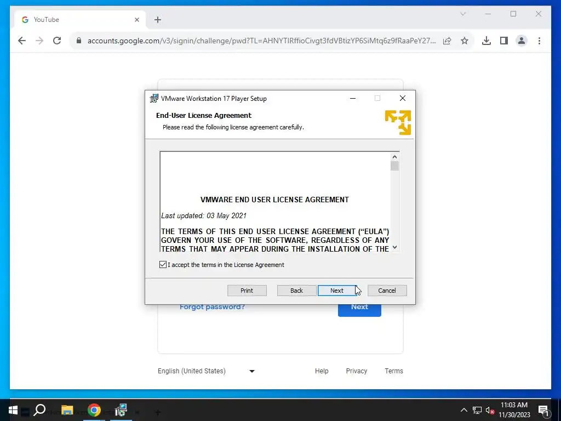
Task: Click the VMware installer title bar icon
Action: (x=154, y=98)
